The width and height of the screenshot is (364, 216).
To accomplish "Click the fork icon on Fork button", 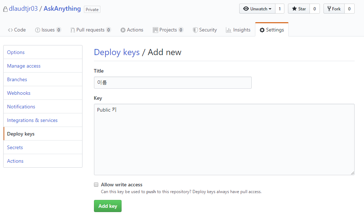I will (329, 9).
